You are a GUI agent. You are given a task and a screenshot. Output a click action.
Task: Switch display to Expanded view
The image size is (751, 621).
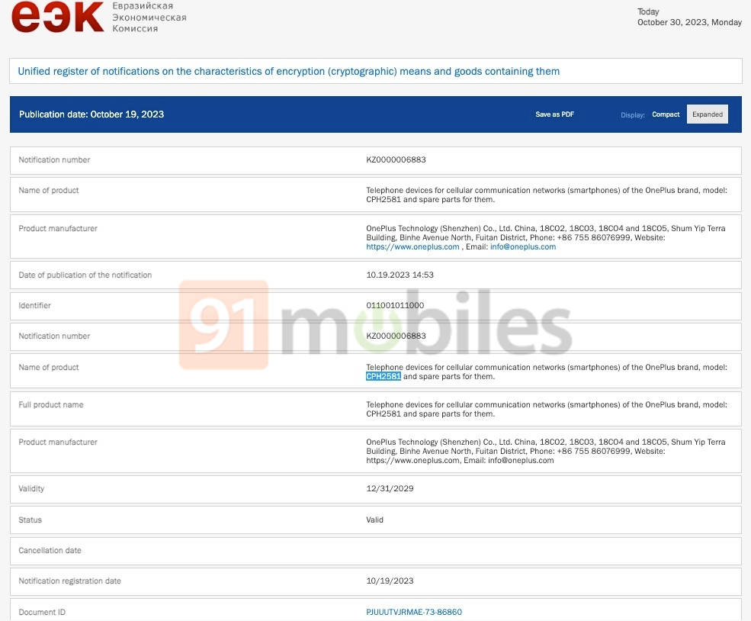point(707,114)
